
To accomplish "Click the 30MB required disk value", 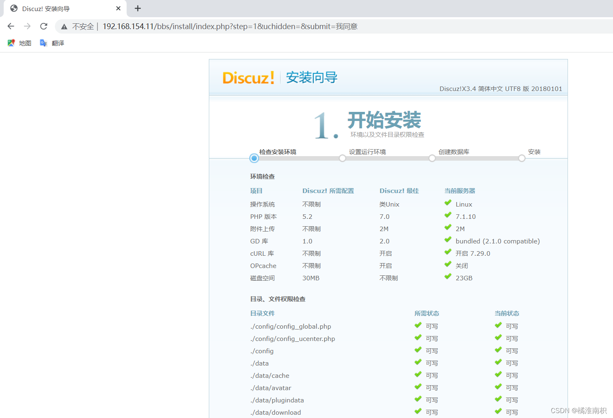I will tap(311, 278).
